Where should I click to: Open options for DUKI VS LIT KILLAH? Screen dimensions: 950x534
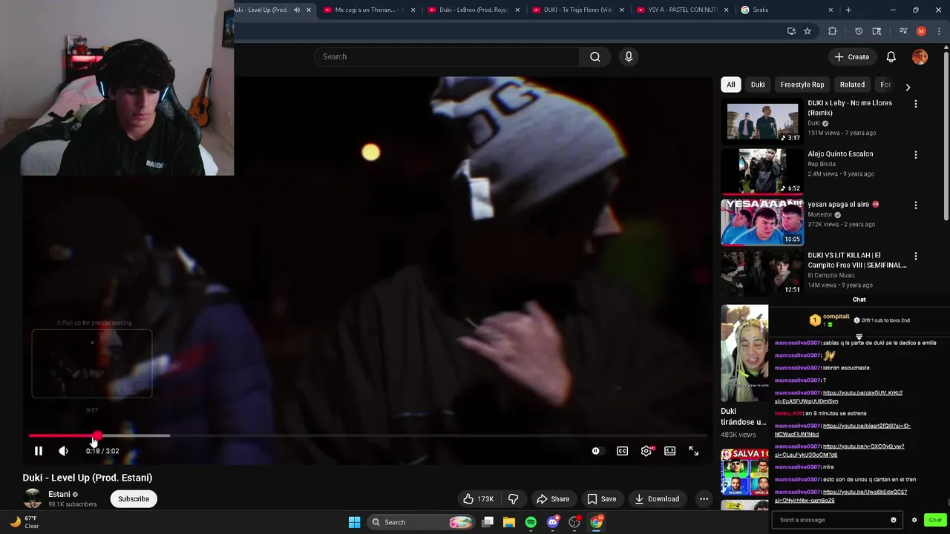coord(915,256)
